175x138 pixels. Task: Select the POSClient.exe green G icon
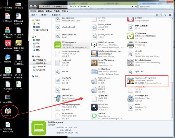(130, 36)
